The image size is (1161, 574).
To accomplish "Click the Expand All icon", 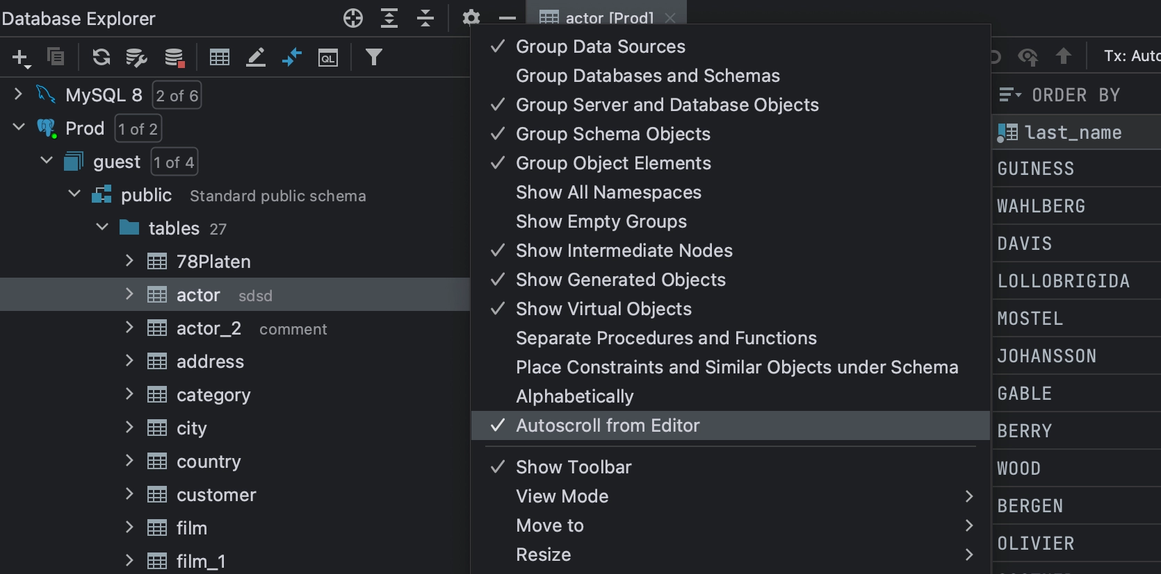I will [x=389, y=18].
